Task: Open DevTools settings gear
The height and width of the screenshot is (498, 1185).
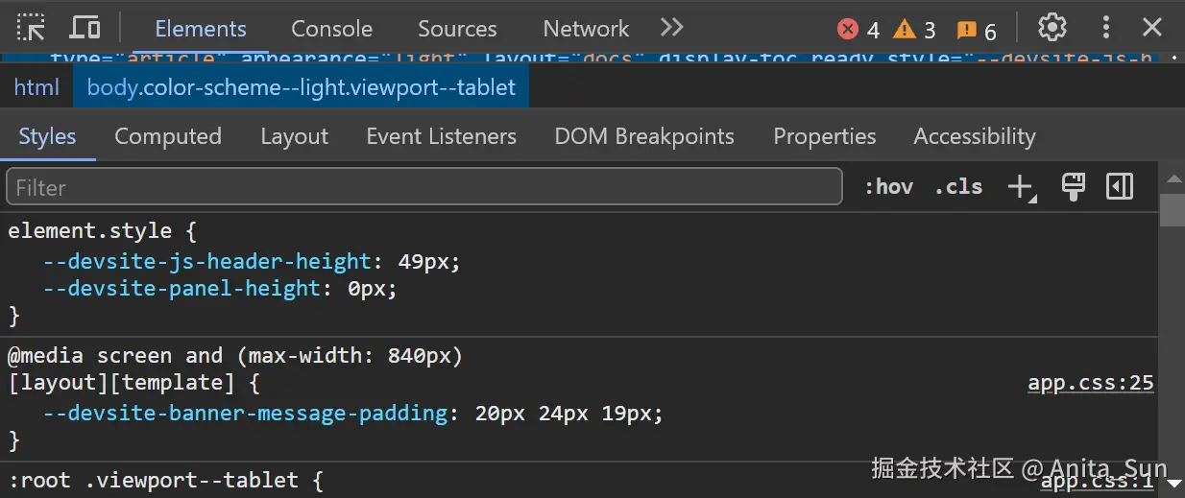Action: [1052, 28]
